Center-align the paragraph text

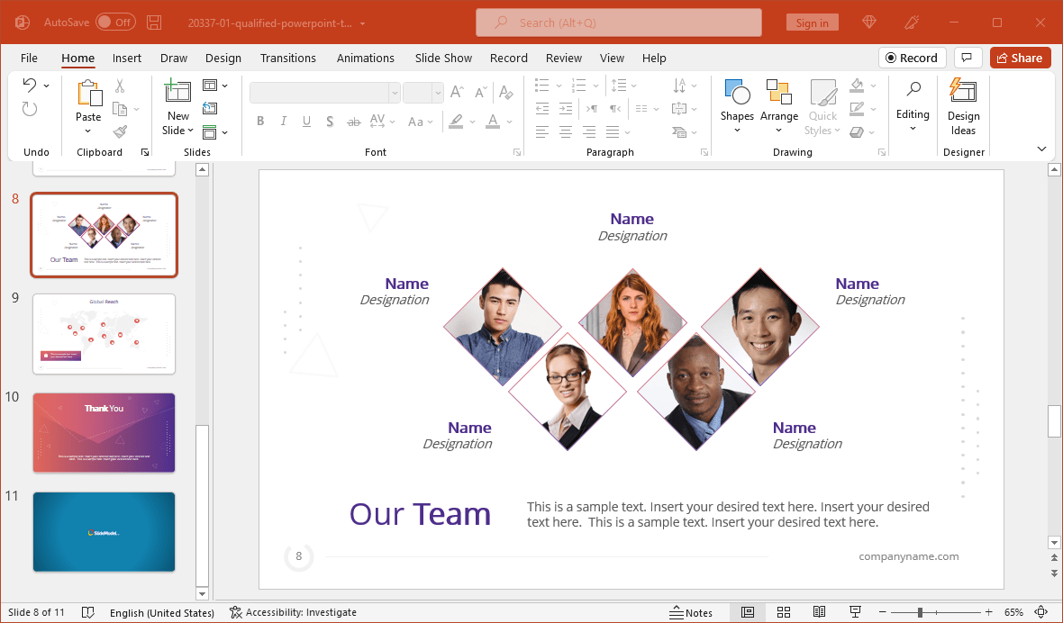565,131
